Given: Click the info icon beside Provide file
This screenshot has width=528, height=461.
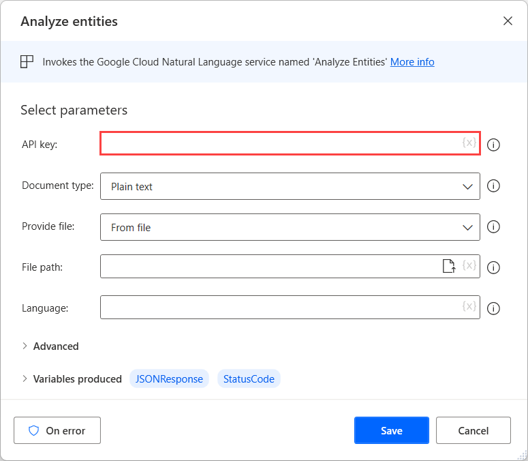Looking at the screenshot, I should pyautogui.click(x=494, y=227).
